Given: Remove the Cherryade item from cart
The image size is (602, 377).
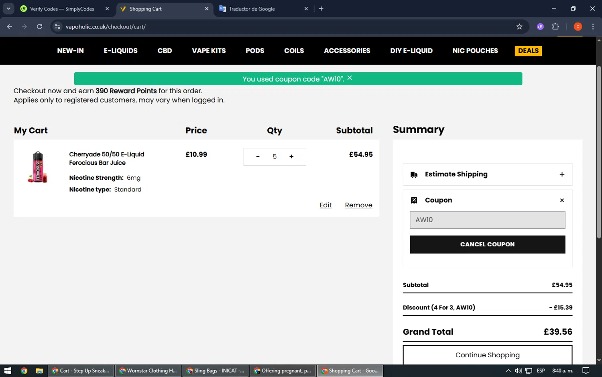Looking at the screenshot, I should [358, 205].
